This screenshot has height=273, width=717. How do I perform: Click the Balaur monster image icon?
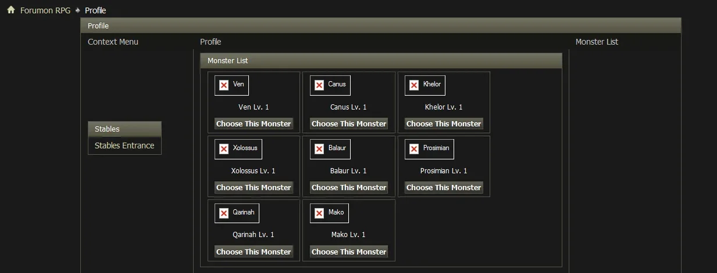point(330,149)
